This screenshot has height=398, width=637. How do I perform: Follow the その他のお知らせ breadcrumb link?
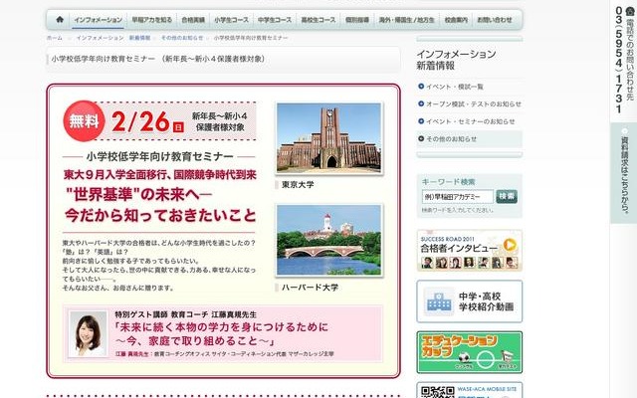(x=182, y=38)
